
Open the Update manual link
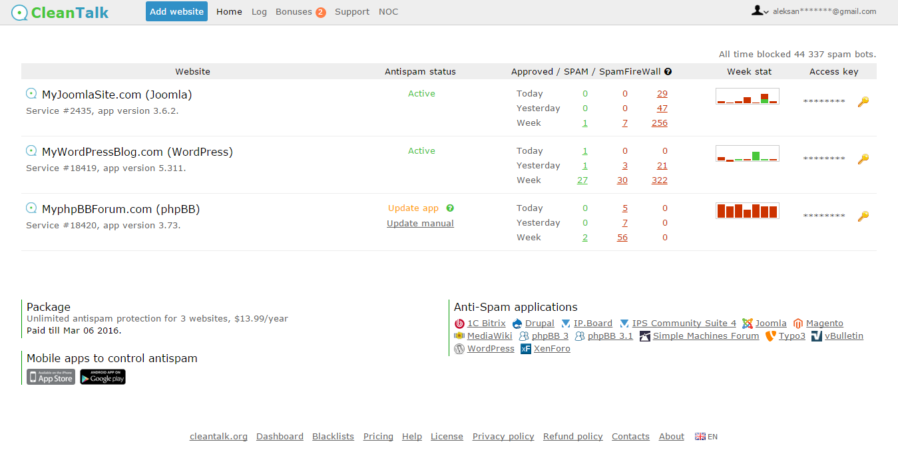[x=420, y=224]
